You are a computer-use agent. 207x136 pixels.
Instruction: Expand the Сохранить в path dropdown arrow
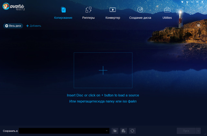pos(107,131)
